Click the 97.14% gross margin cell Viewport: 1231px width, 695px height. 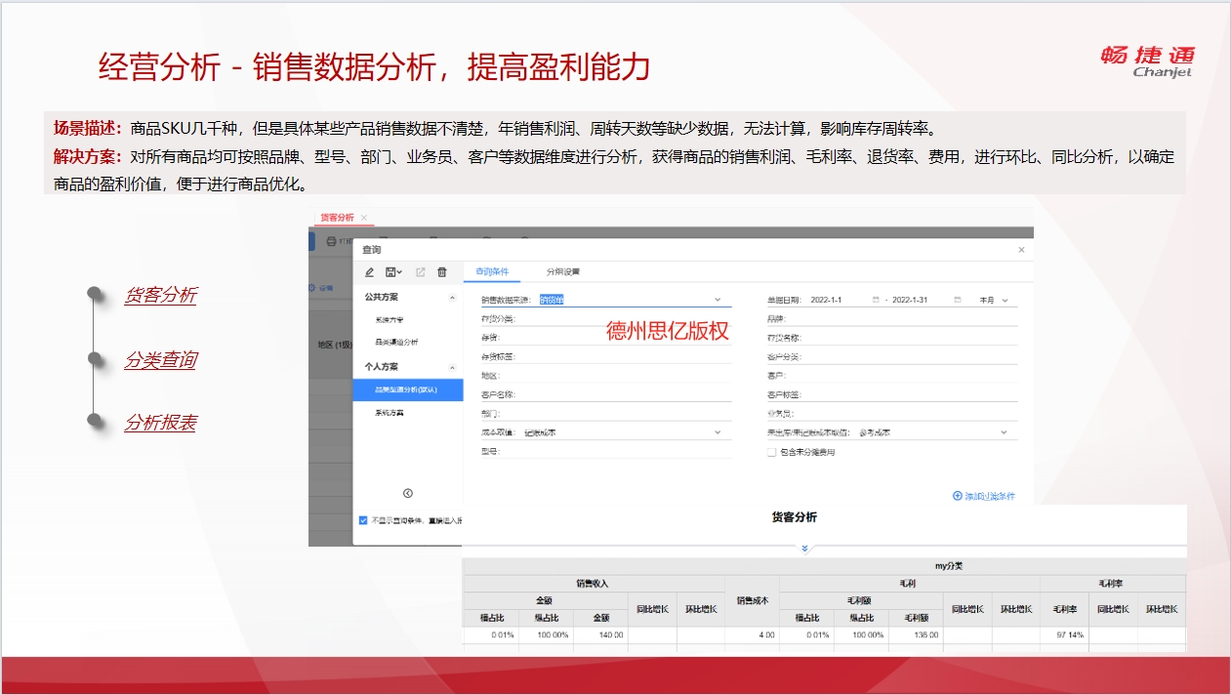tap(1064, 634)
